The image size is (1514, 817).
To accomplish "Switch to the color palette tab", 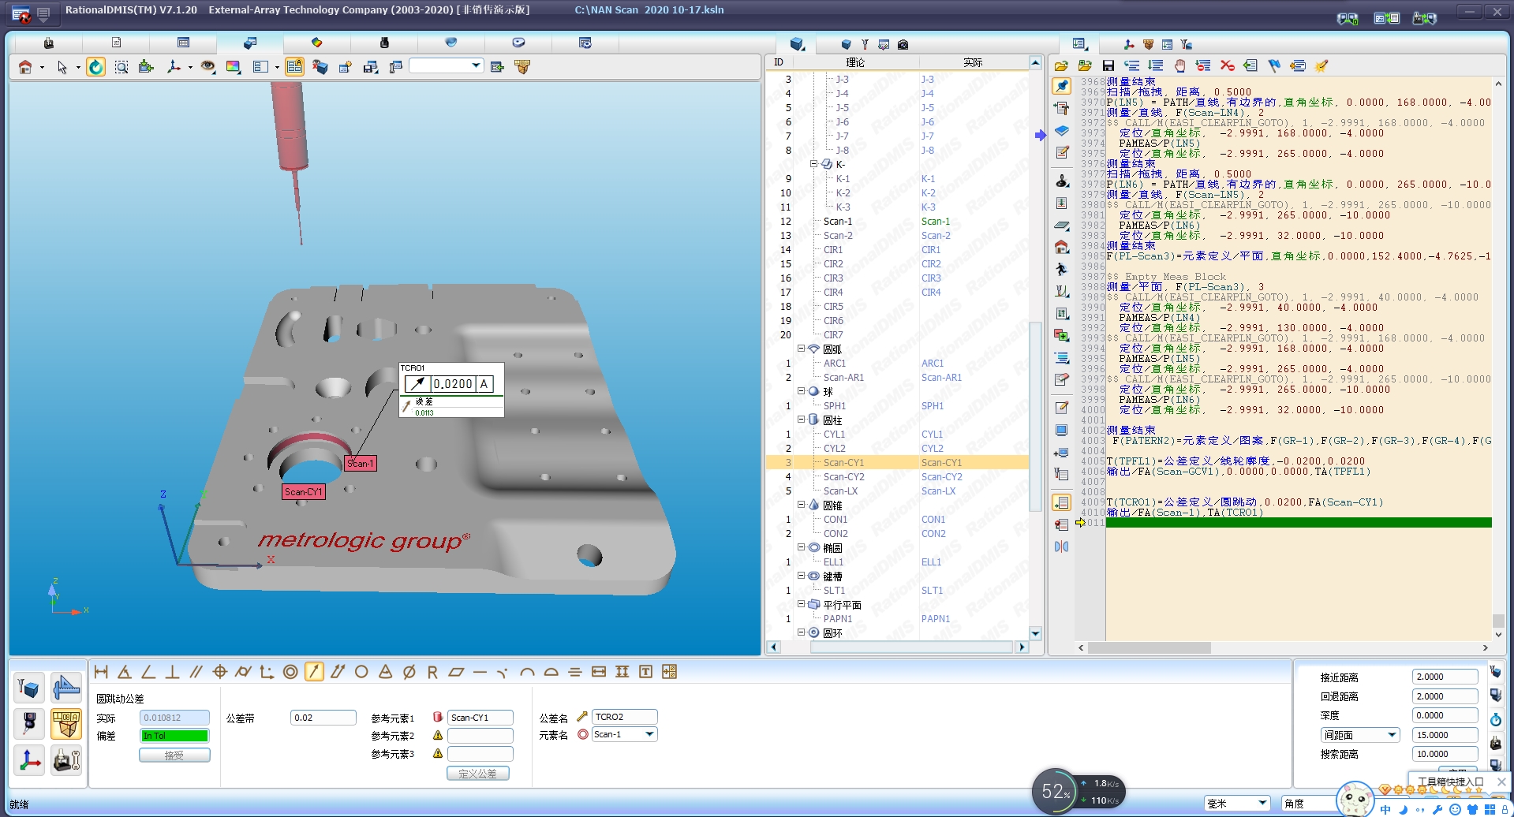I will 316,43.
